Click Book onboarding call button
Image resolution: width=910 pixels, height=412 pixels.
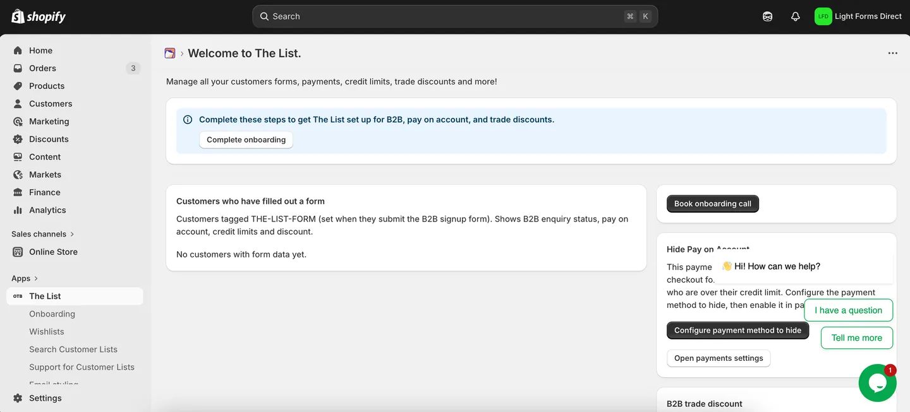712,204
